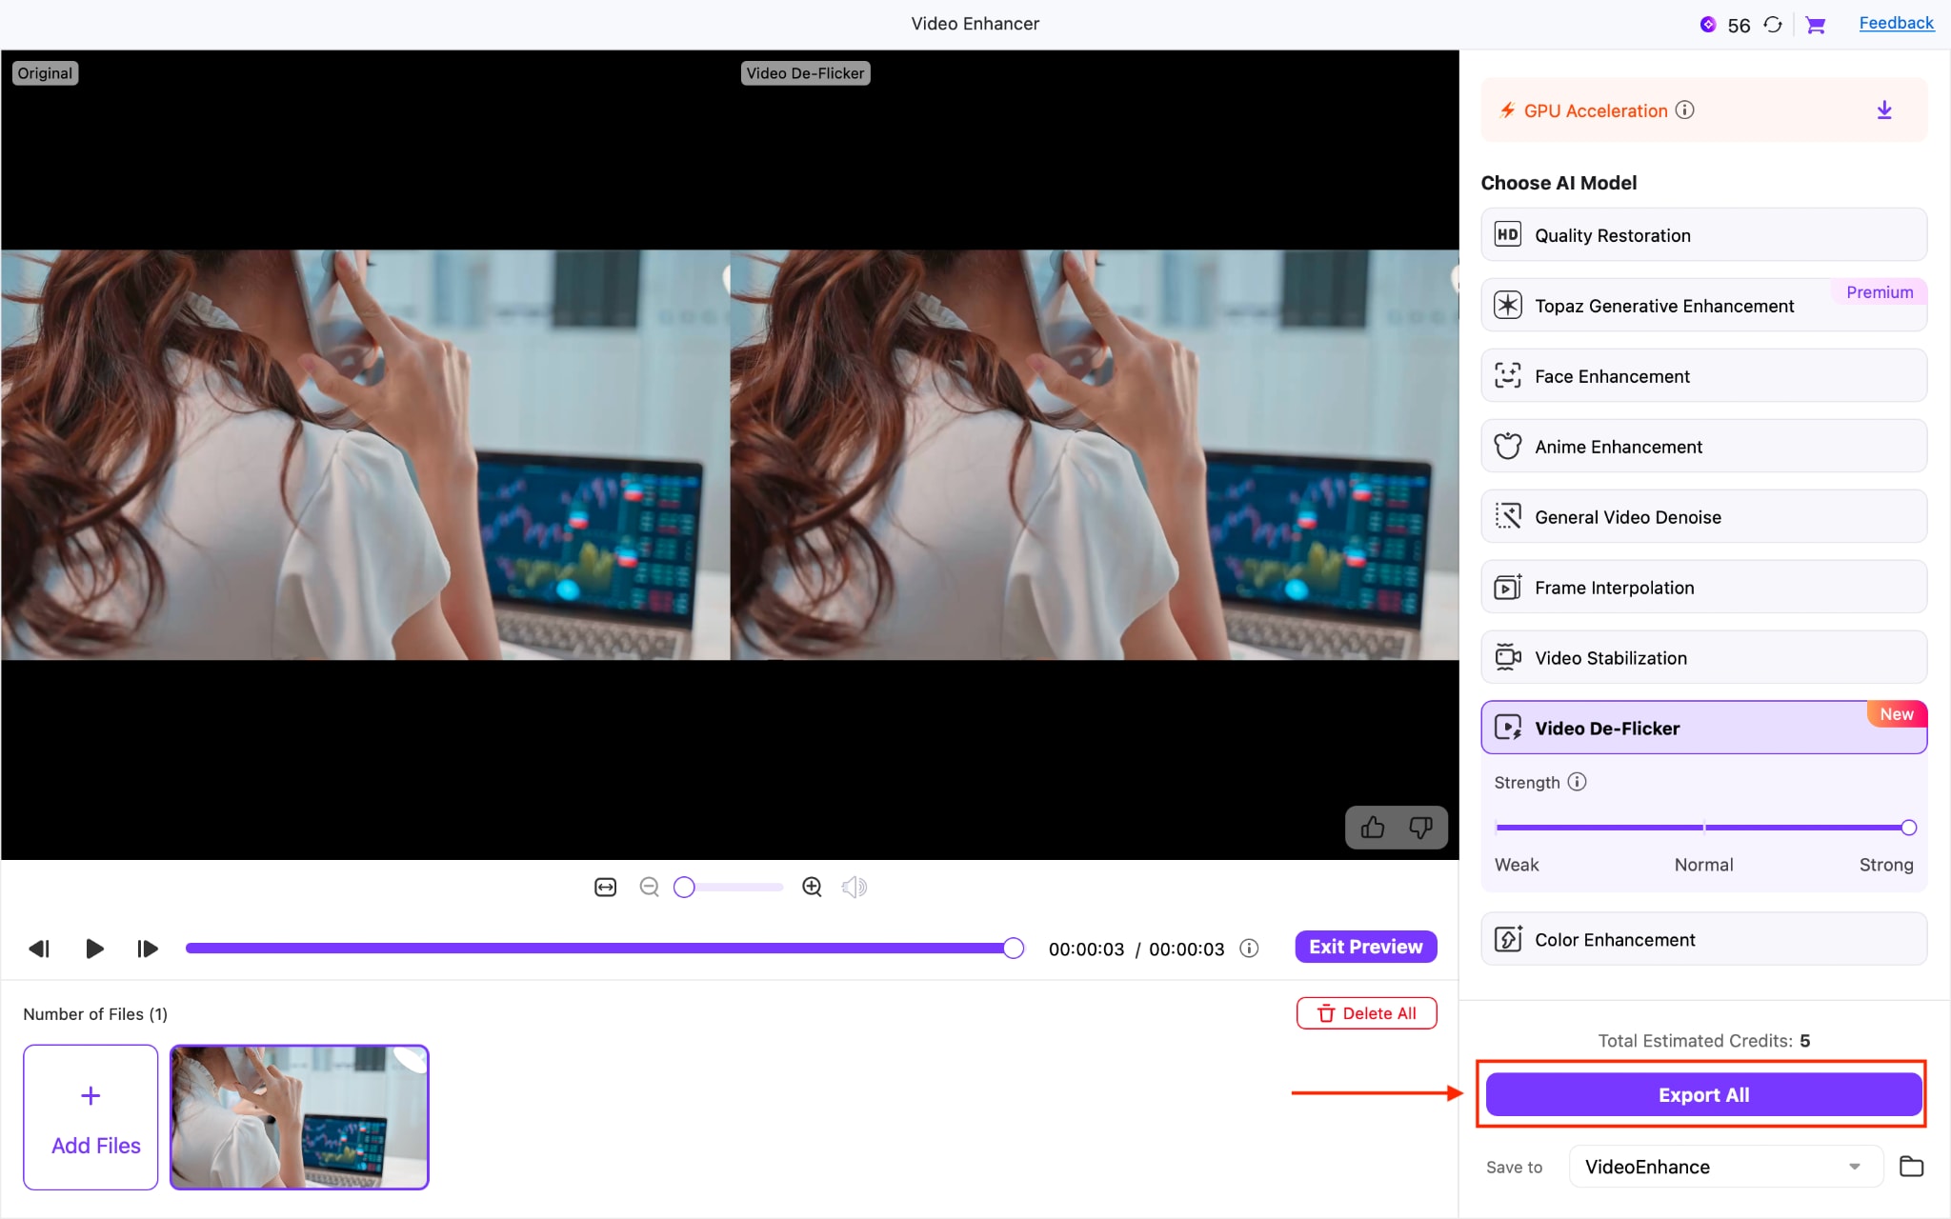Show GPU Acceleration info
1951x1219 pixels.
coord(1685,110)
